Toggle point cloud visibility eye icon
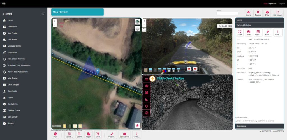This screenshot has width=287, height=140. tap(146, 86)
